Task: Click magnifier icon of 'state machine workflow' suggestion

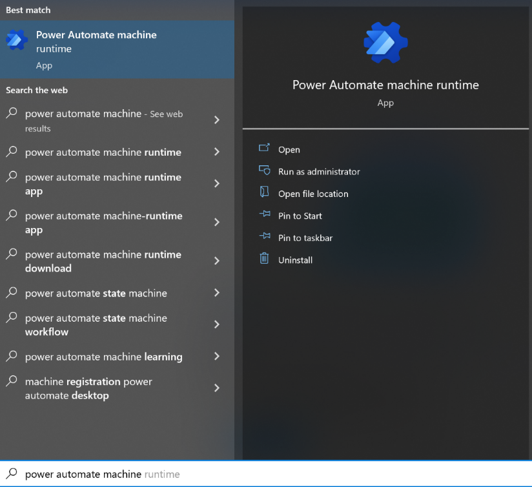Action: pos(12,317)
